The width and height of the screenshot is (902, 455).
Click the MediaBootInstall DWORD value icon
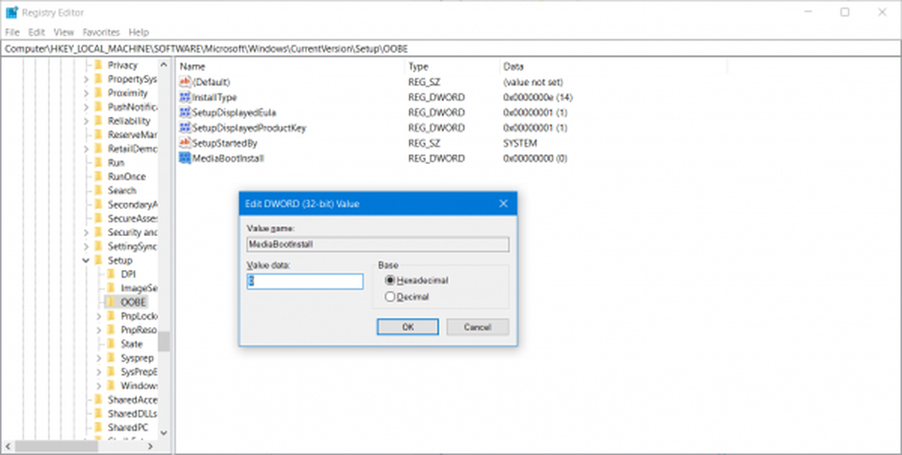click(x=185, y=159)
